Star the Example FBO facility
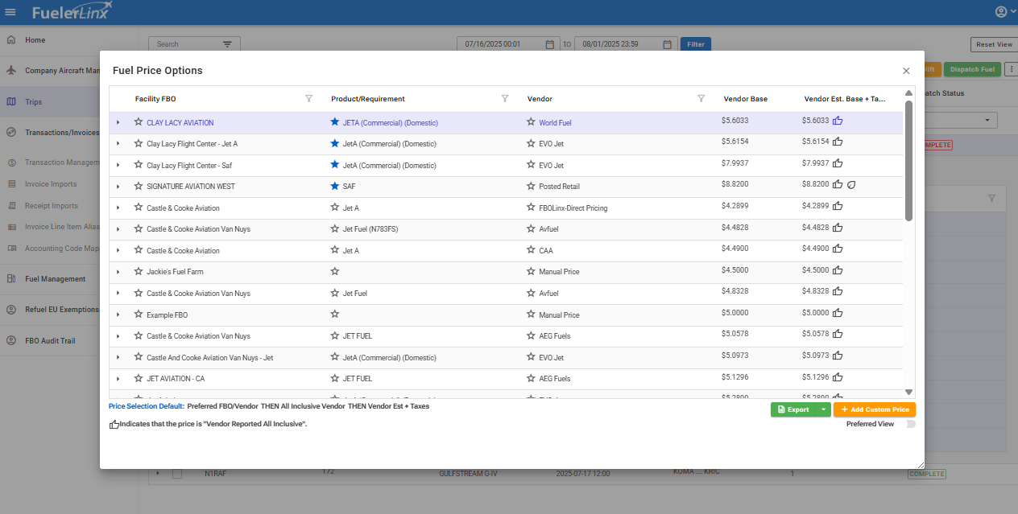 tap(139, 315)
